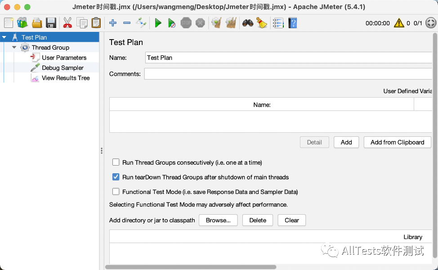
Task: Click the Paste clipboard icon
Action: coord(96,23)
